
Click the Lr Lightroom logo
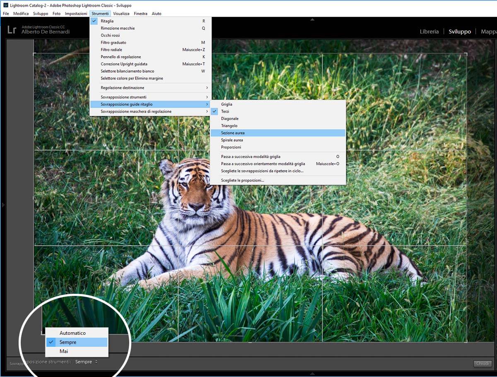click(x=12, y=29)
